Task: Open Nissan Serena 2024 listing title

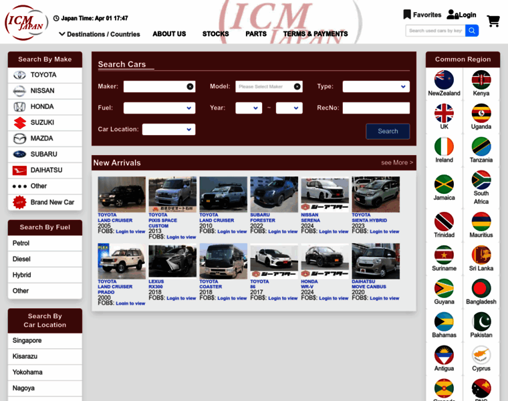Action: point(310,218)
